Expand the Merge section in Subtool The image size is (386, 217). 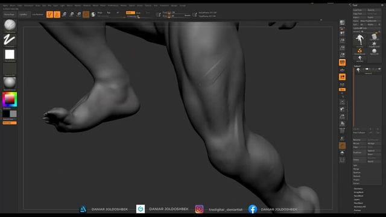(356, 169)
